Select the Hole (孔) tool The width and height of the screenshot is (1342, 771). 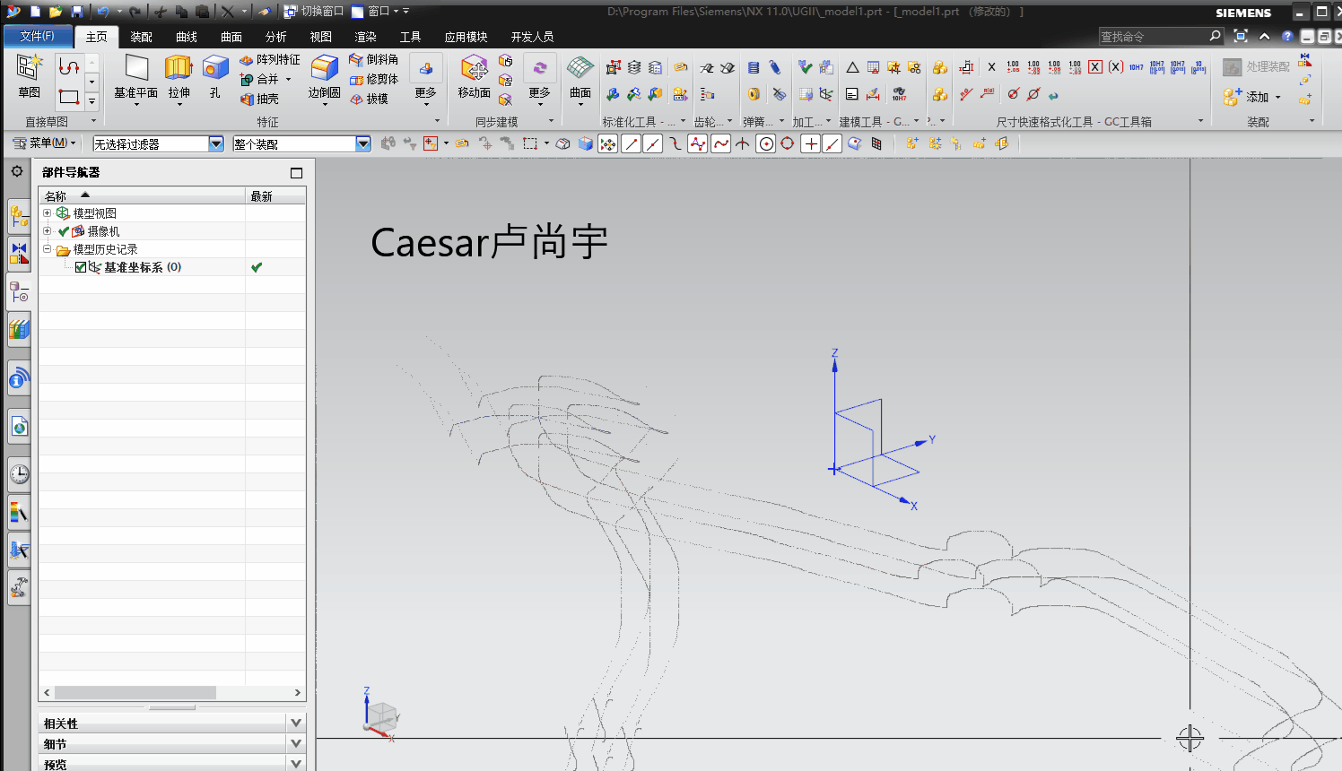coord(215,77)
